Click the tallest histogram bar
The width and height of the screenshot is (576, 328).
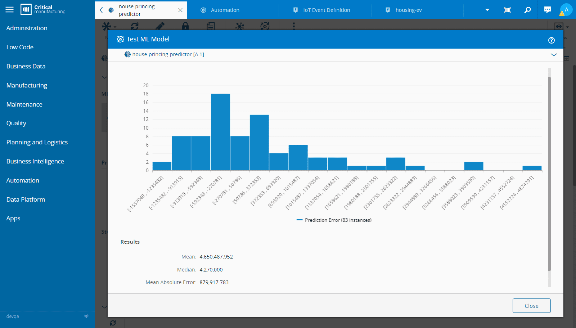pos(220,132)
